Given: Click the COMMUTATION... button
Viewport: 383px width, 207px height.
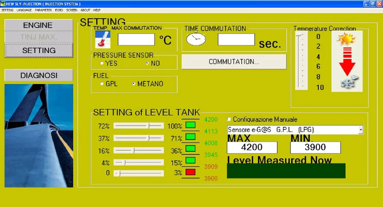Looking at the screenshot, I should [x=234, y=61].
